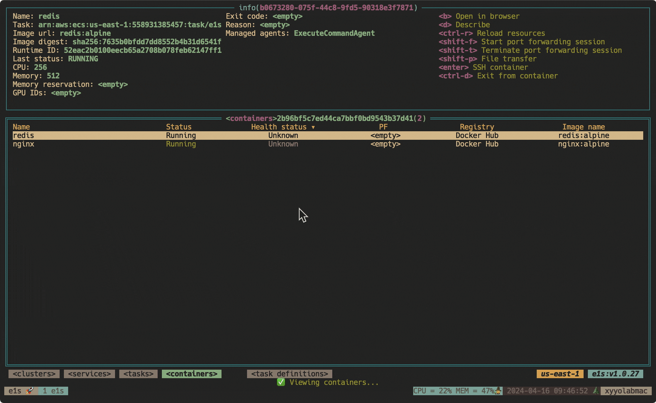
Task: Click the Task ARN value in info panel
Action: pos(130,25)
